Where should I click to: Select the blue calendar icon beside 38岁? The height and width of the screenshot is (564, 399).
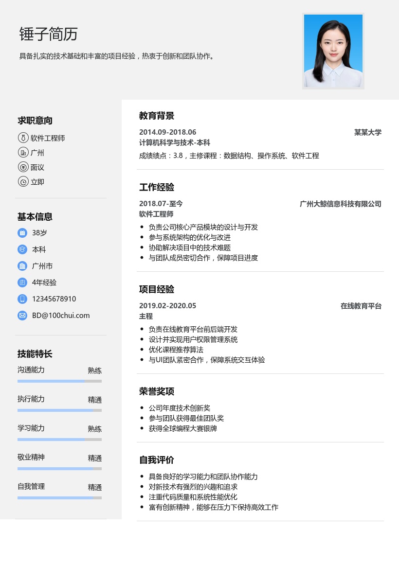[22, 233]
